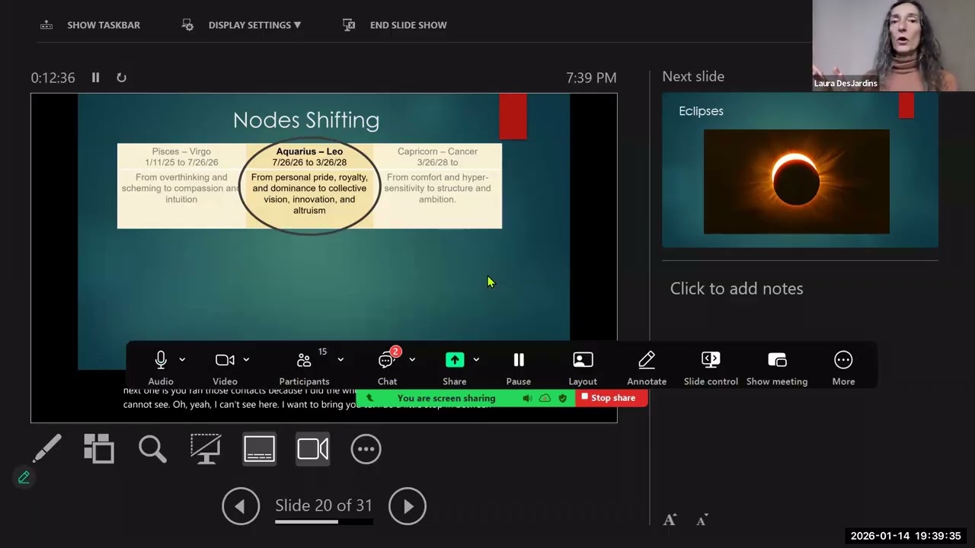Expand participants options arrow
Screen dimensions: 975x548
pos(340,360)
